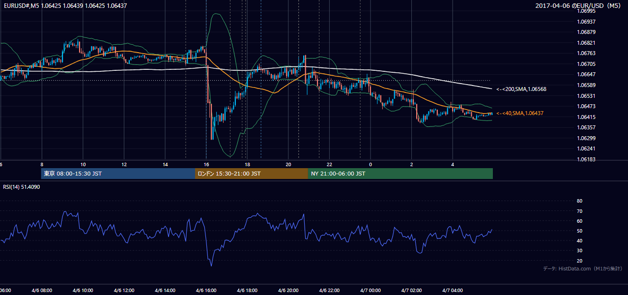Click the 4/6 20:00 time axis label
This screenshot has height=295, width=628.
coord(288,291)
